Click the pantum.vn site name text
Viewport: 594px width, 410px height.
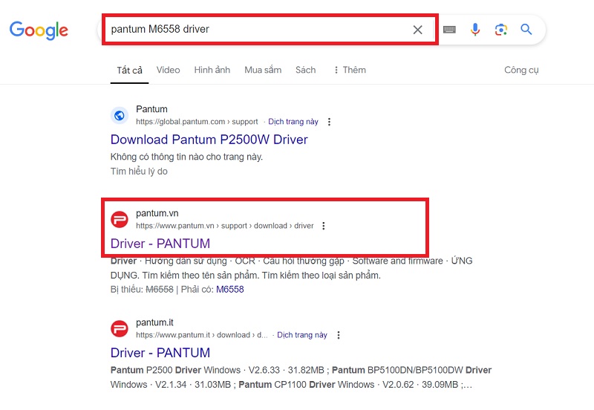coord(157,213)
